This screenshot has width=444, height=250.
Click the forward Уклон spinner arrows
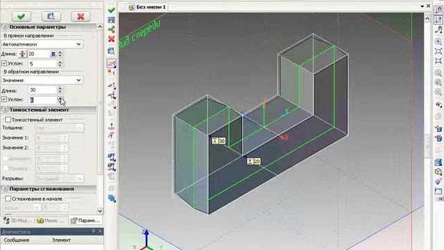click(x=60, y=63)
